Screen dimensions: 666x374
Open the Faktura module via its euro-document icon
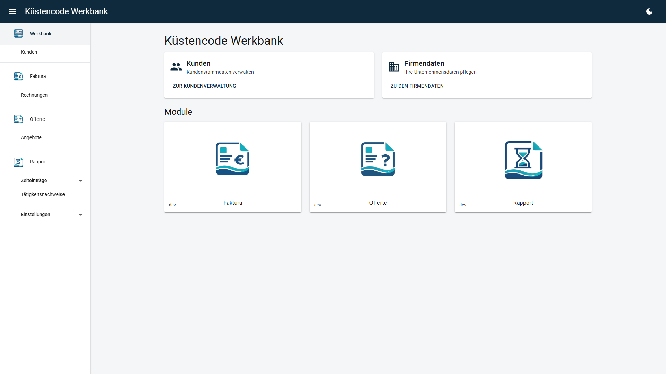click(232, 159)
